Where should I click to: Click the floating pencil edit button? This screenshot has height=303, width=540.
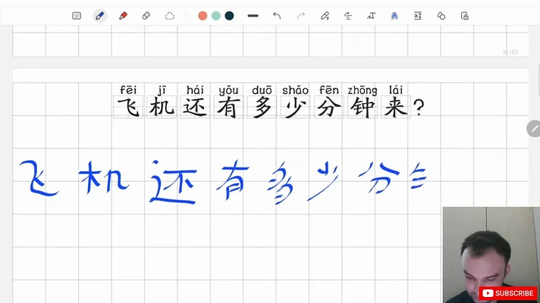[534, 129]
